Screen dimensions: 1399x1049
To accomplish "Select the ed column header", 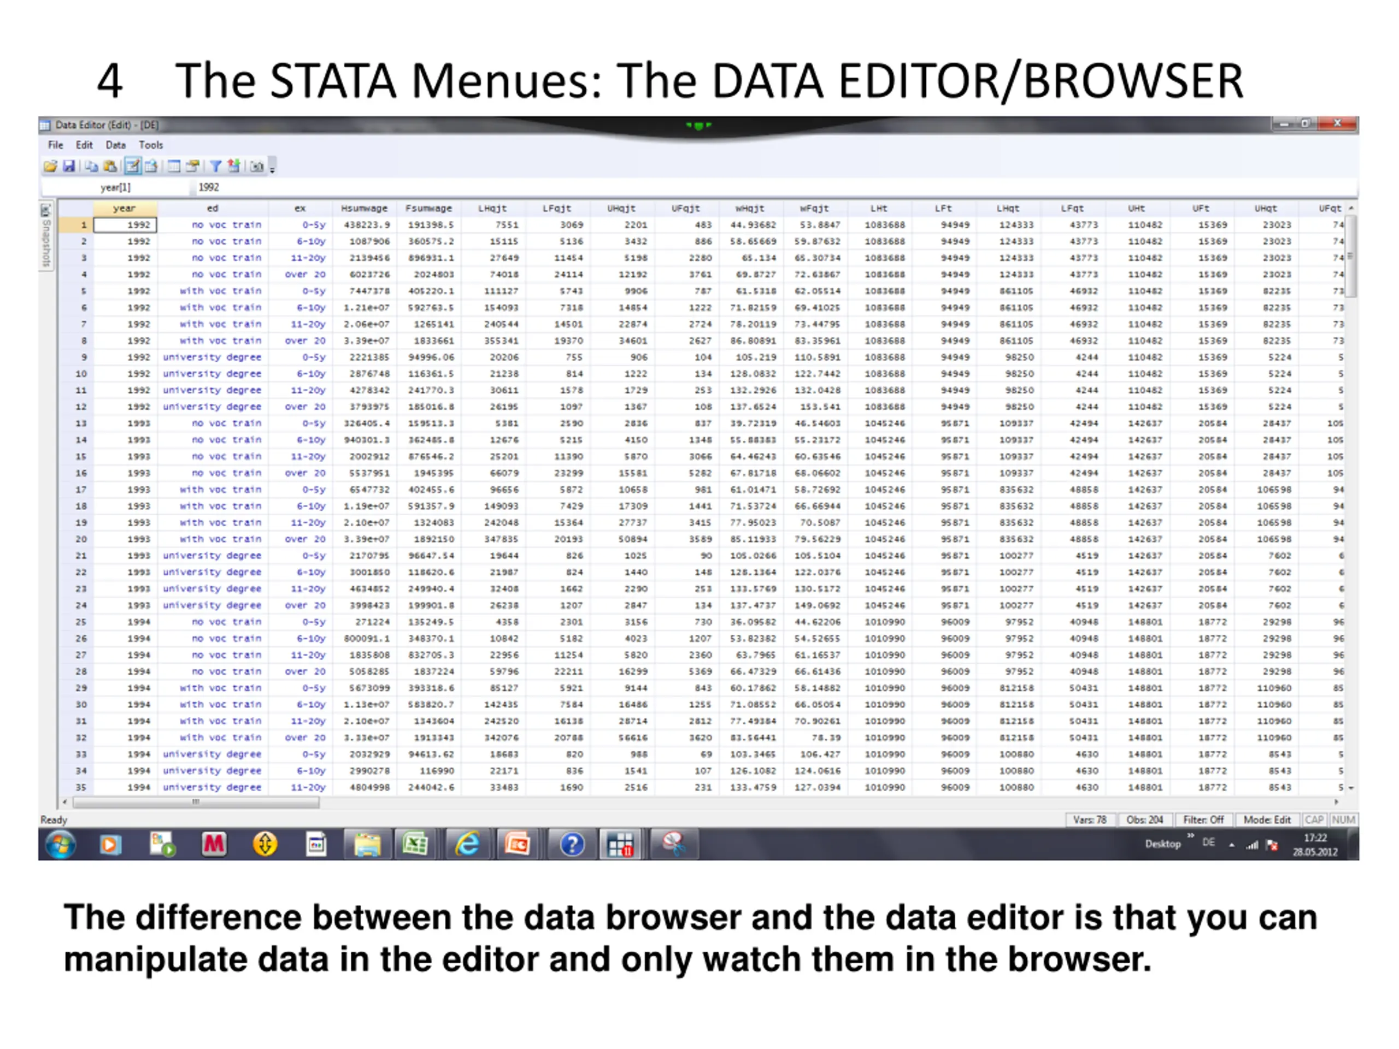I will [213, 208].
